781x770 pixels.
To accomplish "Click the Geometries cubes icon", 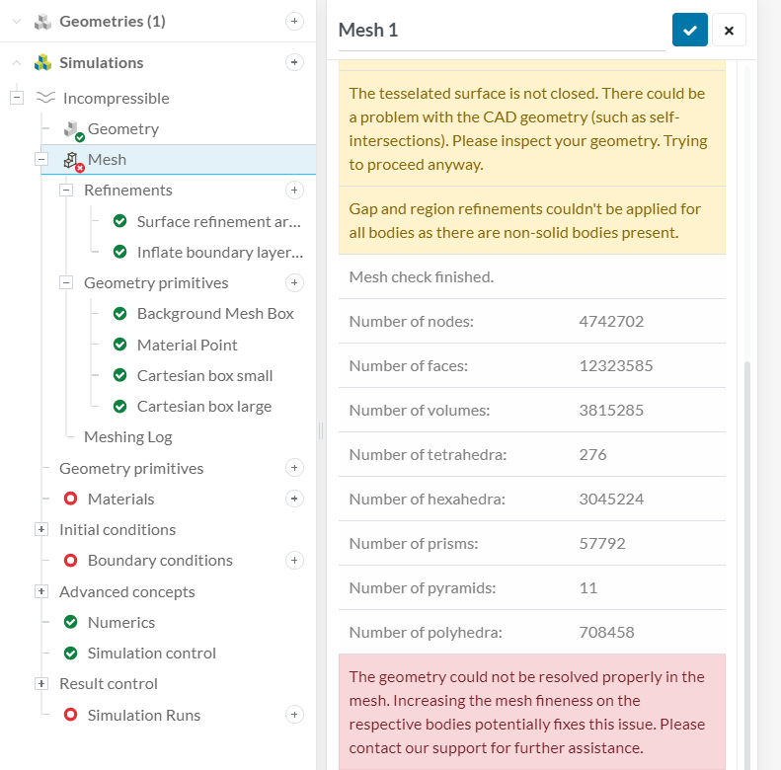I will (x=42, y=22).
